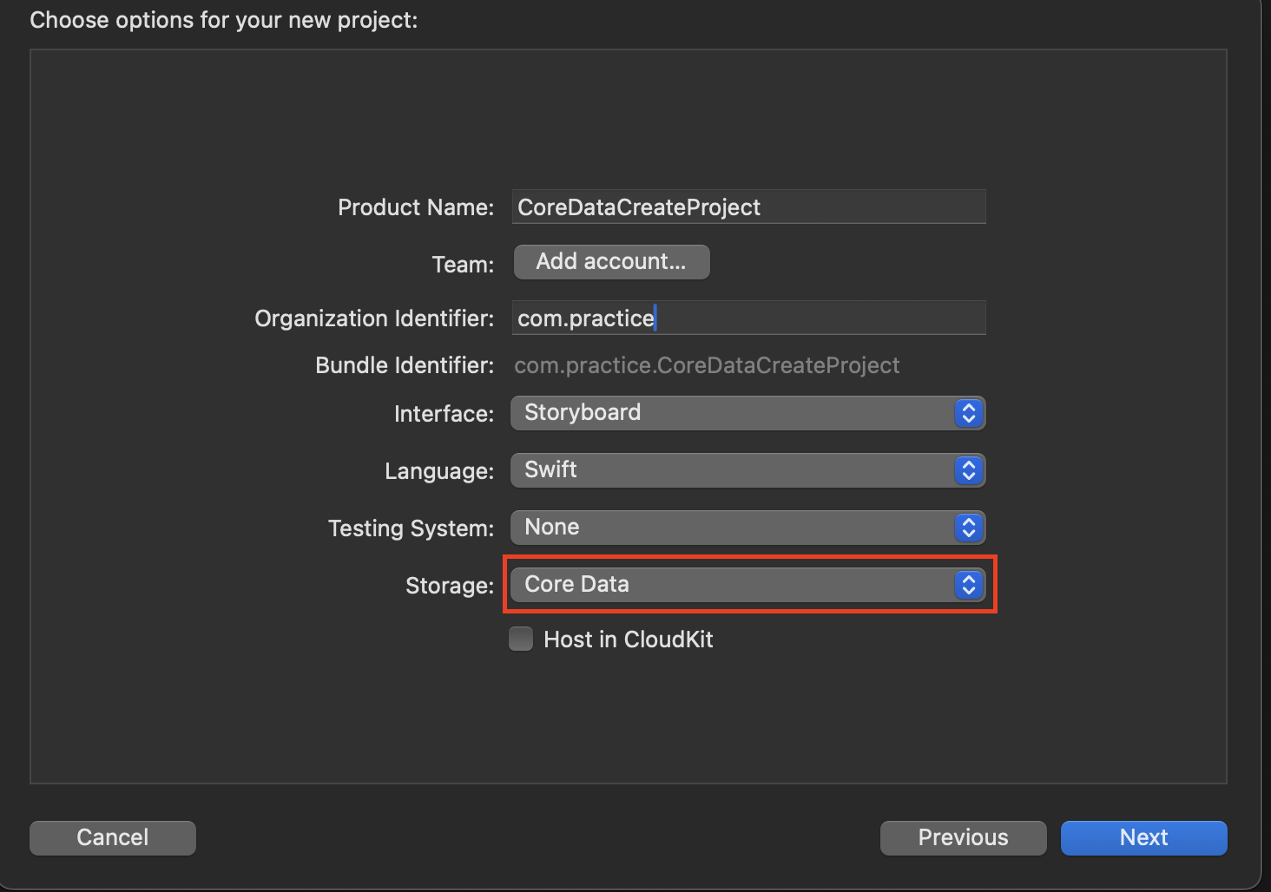
Task: Cancel the new project dialog
Action: click(x=113, y=837)
